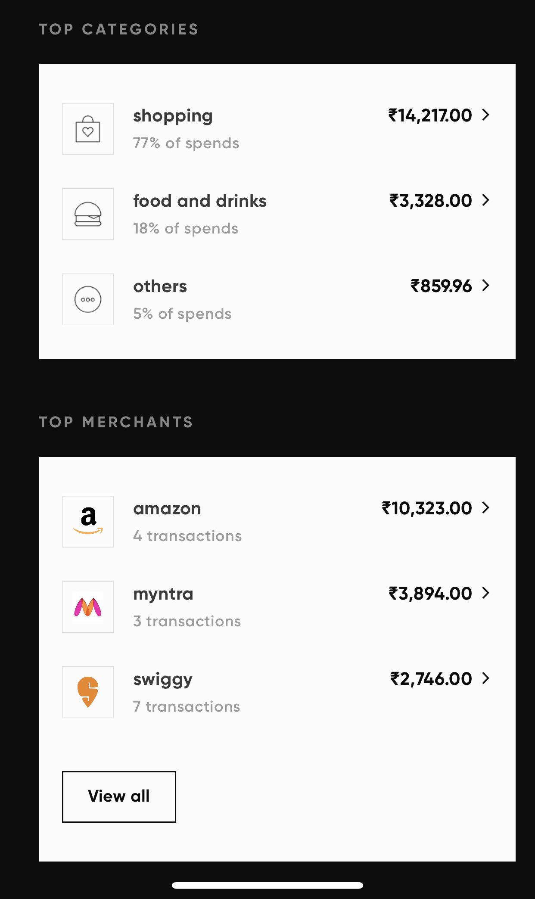Tap the home indicator bar at bottom

coord(267,885)
